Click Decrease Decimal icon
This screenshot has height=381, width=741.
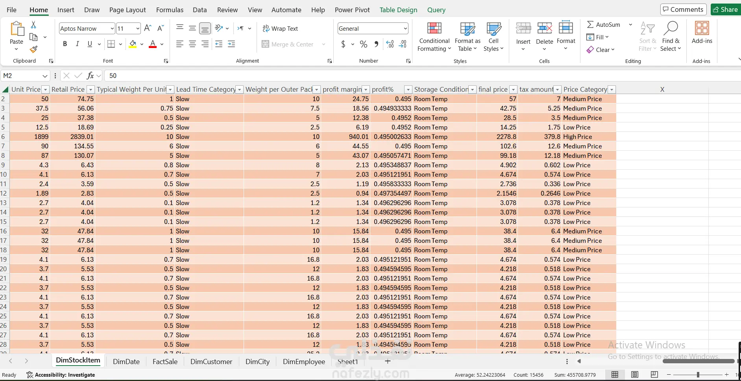(x=403, y=44)
